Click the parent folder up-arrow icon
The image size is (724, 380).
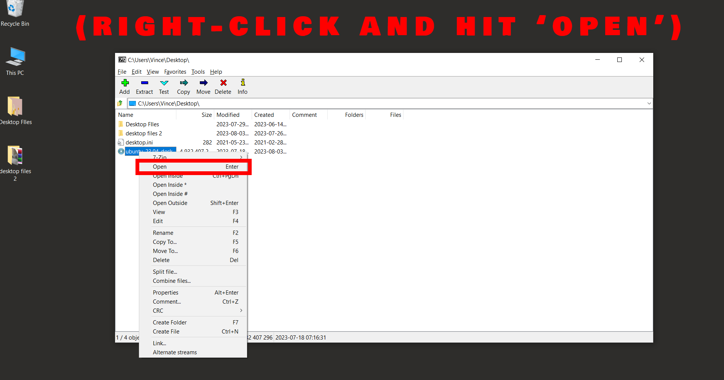(120, 103)
